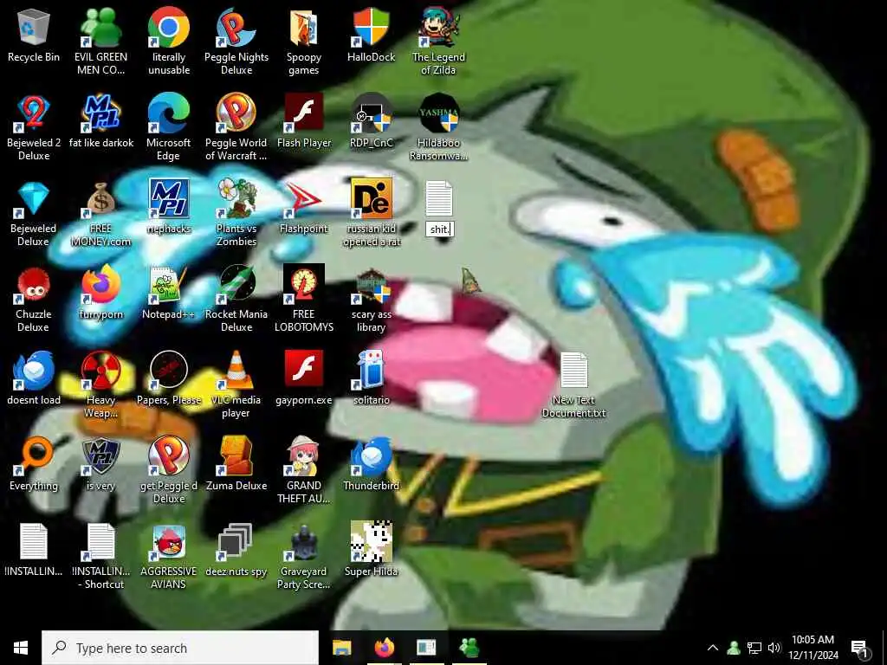Screen dimensions: 887x665
Task: Select the solitario desktop icon
Action: [371, 371]
